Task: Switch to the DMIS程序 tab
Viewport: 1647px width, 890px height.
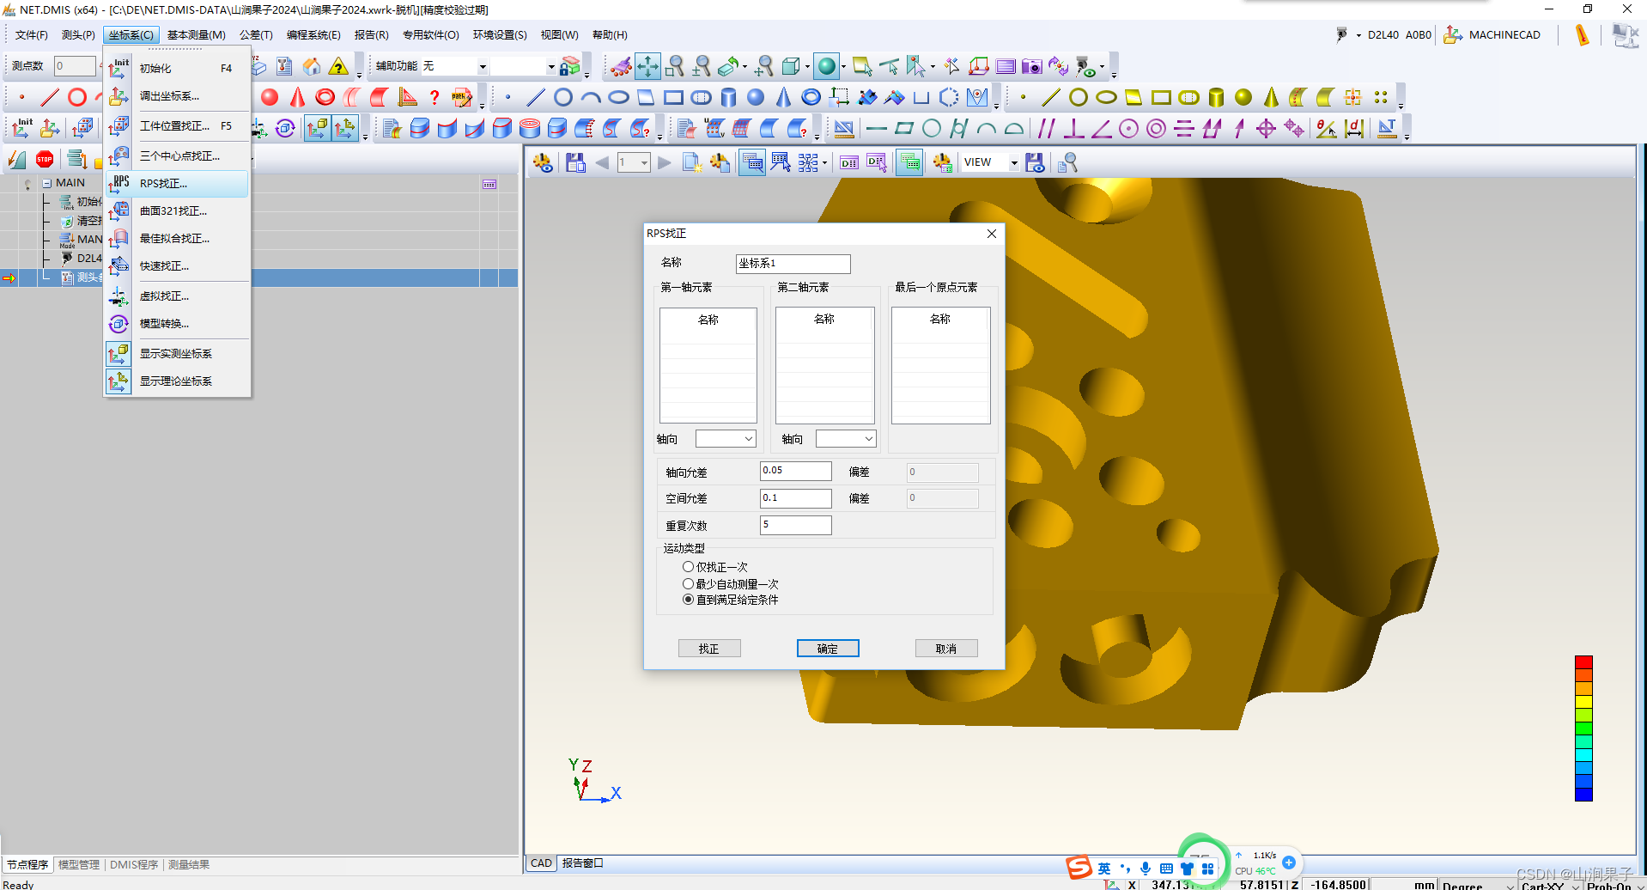Action: pyautogui.click(x=134, y=865)
